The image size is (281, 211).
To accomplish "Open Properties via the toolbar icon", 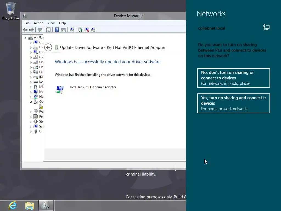I will click(48, 30).
